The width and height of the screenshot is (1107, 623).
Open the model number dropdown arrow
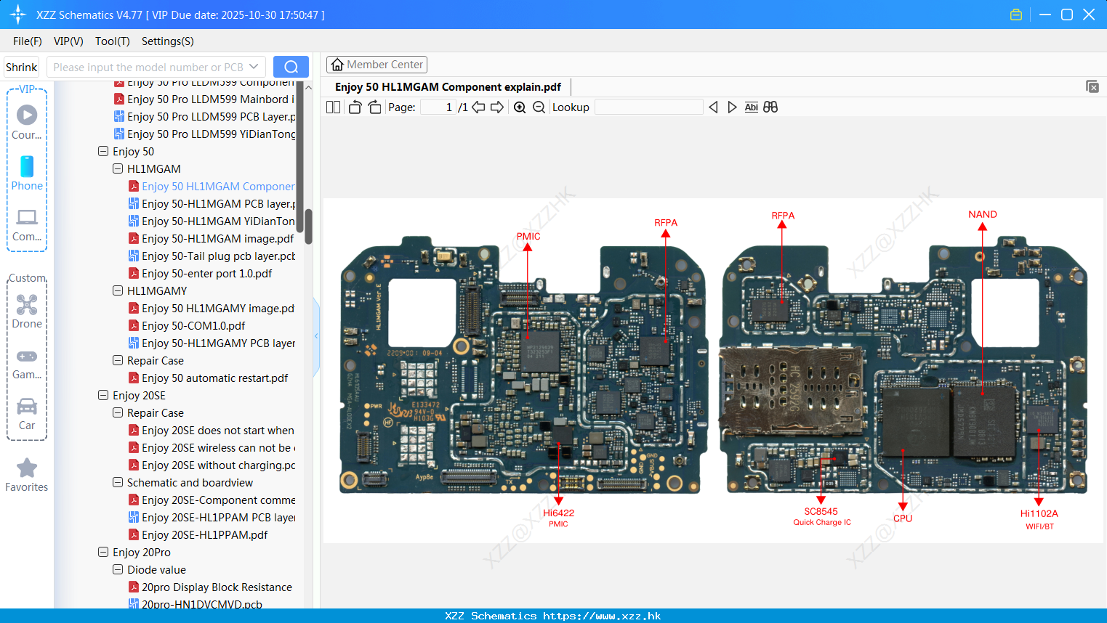[254, 67]
